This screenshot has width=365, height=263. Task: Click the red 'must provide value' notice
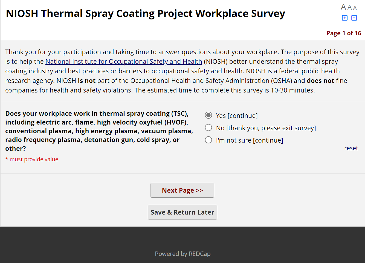click(34, 159)
